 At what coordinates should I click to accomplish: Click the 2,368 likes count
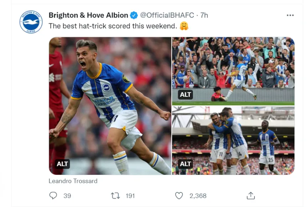(x=198, y=195)
